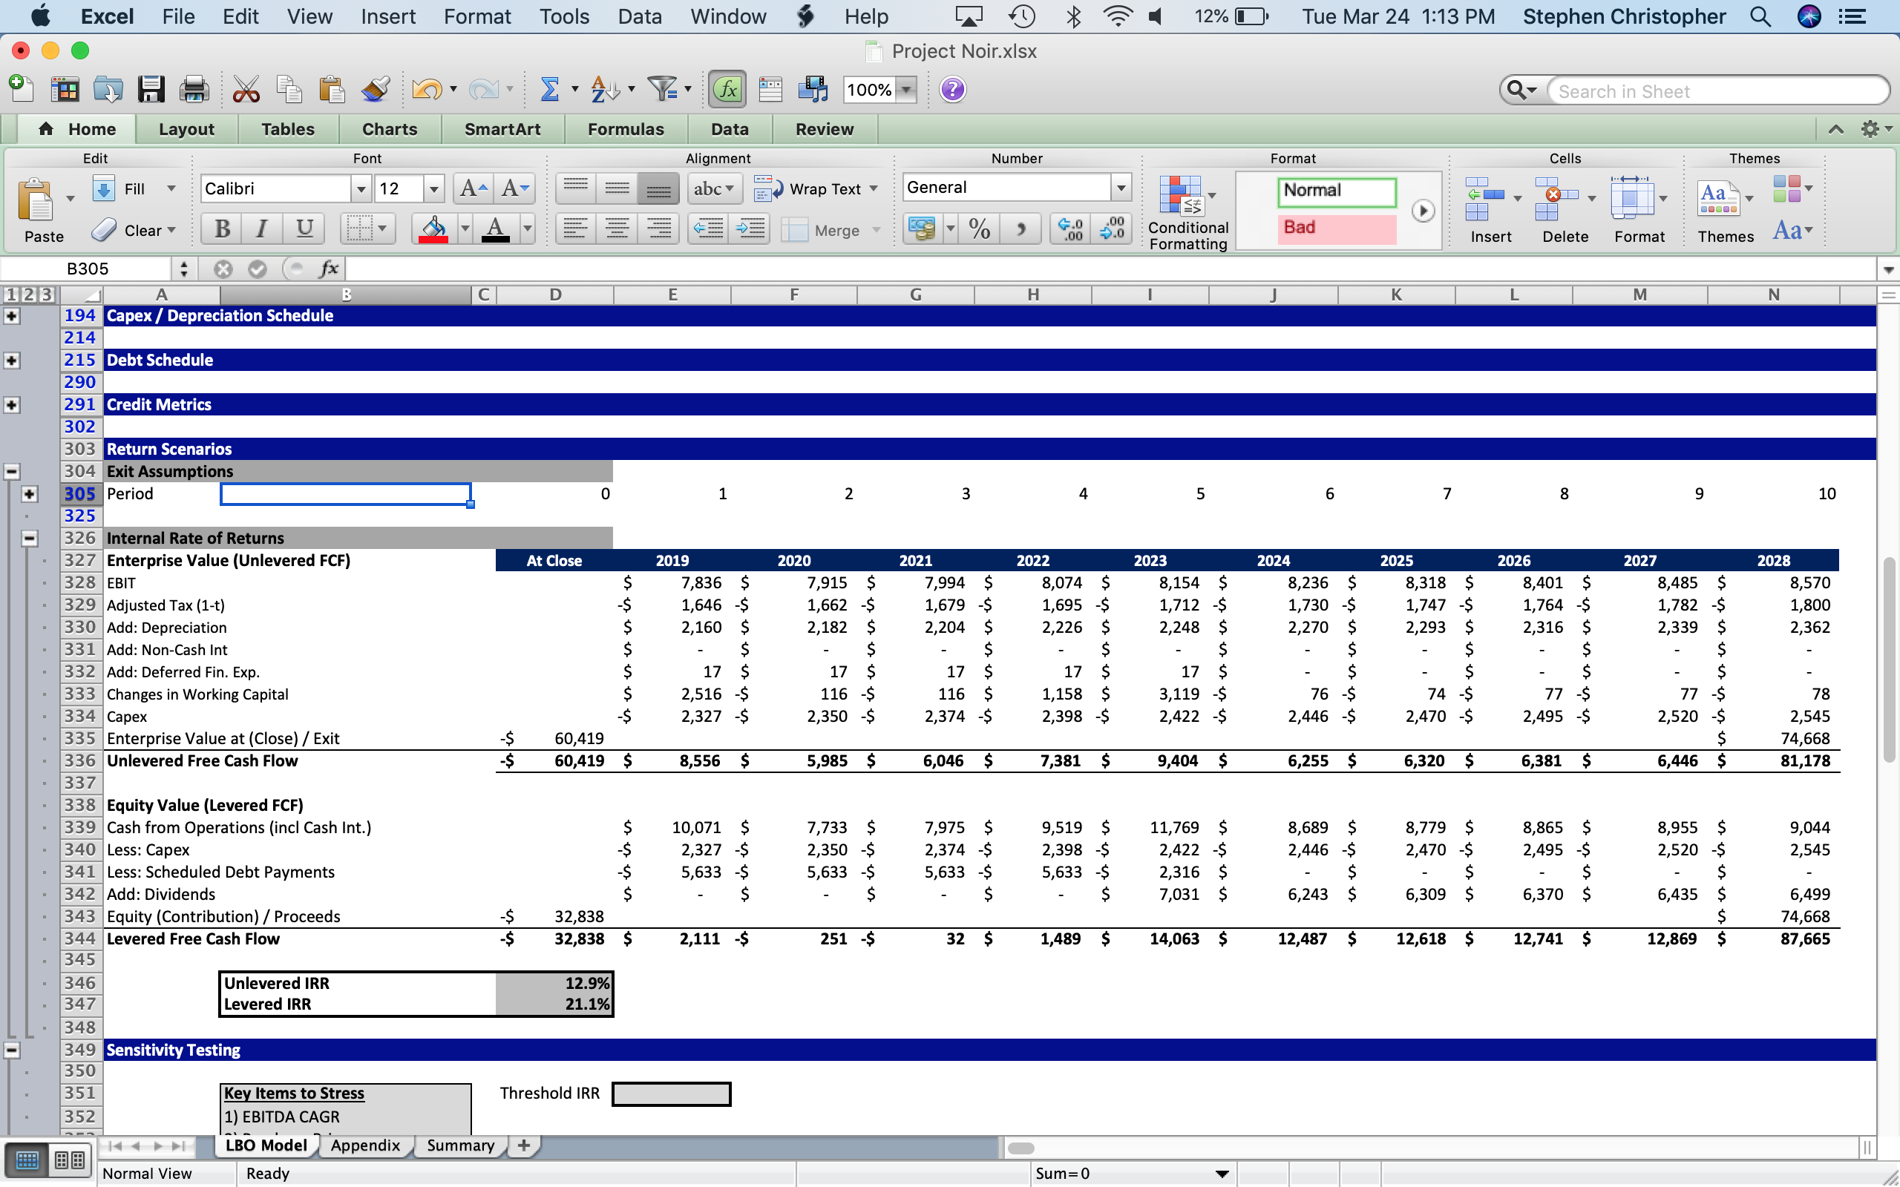Switch to the Formulas ribbon tab
Viewport: 1900px width, 1187px height.
click(x=625, y=130)
